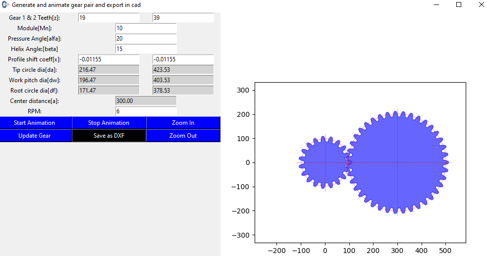Click the RPM field showing 6
Image resolution: width=487 pixels, height=256 pixels.
coord(146,111)
